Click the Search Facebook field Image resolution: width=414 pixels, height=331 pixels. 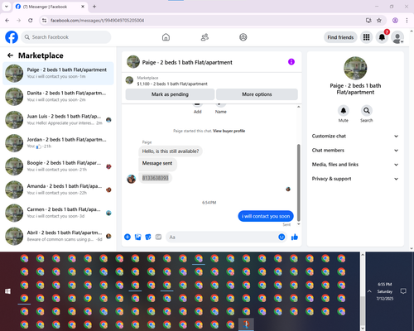click(66, 37)
